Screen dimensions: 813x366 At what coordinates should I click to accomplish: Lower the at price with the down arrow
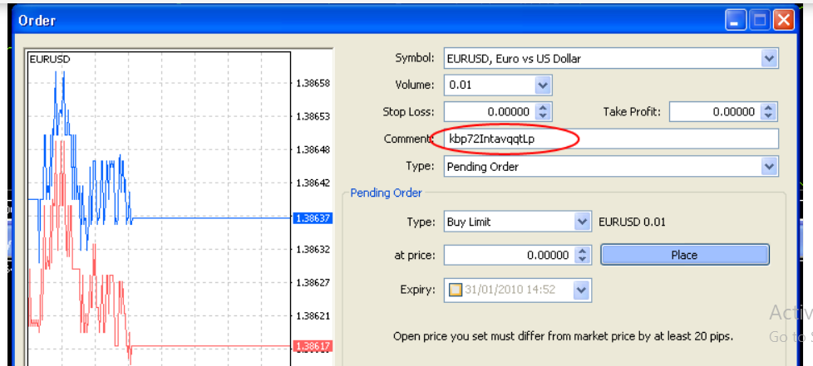pyautogui.click(x=582, y=260)
